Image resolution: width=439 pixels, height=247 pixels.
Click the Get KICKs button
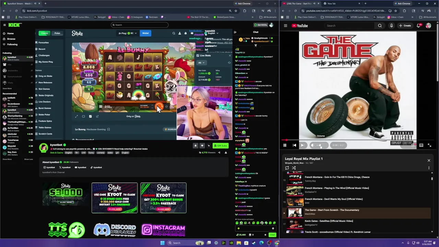(261, 25)
